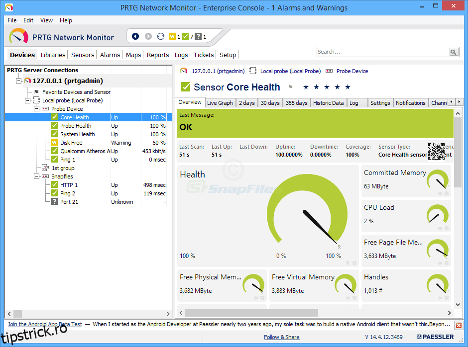
Task: Go to the Sensors section
Action: coord(83,55)
